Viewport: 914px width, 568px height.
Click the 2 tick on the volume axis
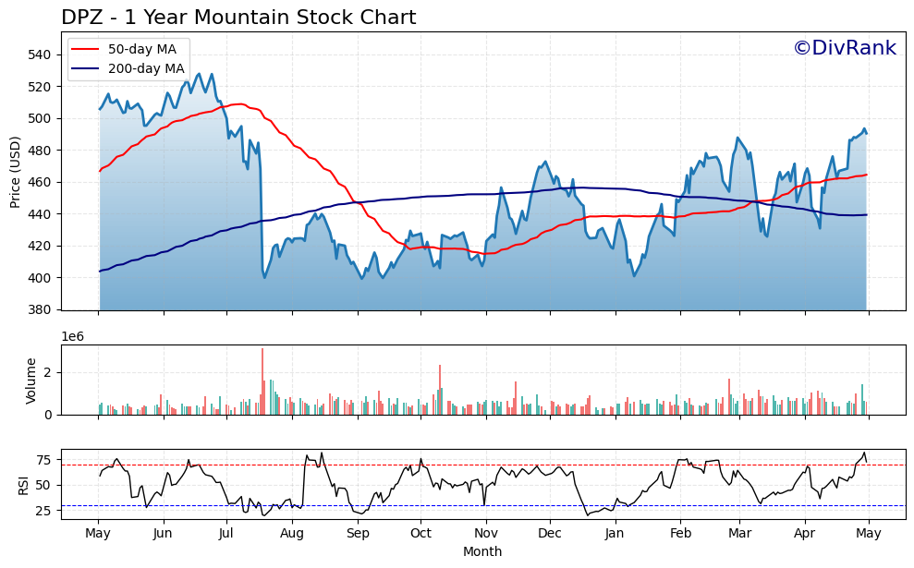click(x=48, y=373)
